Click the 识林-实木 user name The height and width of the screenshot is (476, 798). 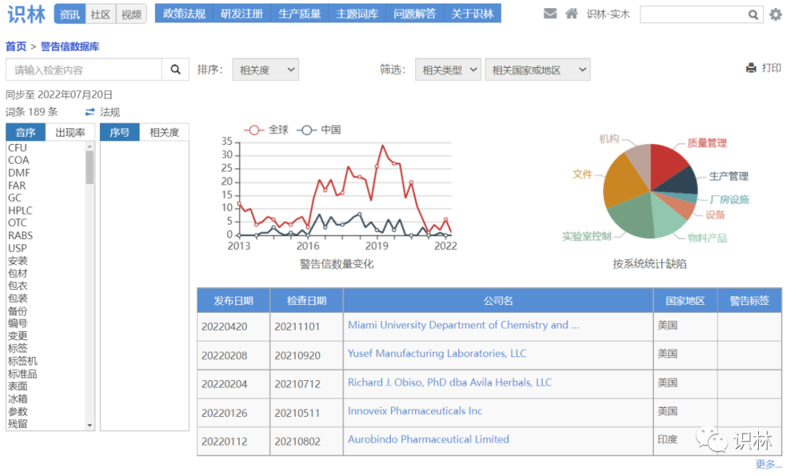coord(608,14)
